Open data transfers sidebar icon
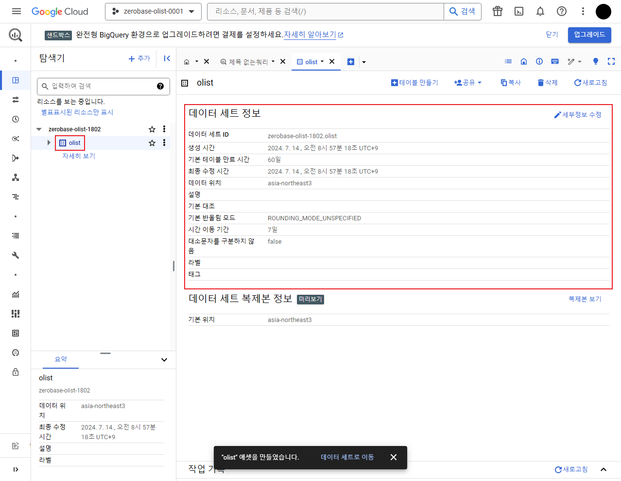 [x=16, y=100]
